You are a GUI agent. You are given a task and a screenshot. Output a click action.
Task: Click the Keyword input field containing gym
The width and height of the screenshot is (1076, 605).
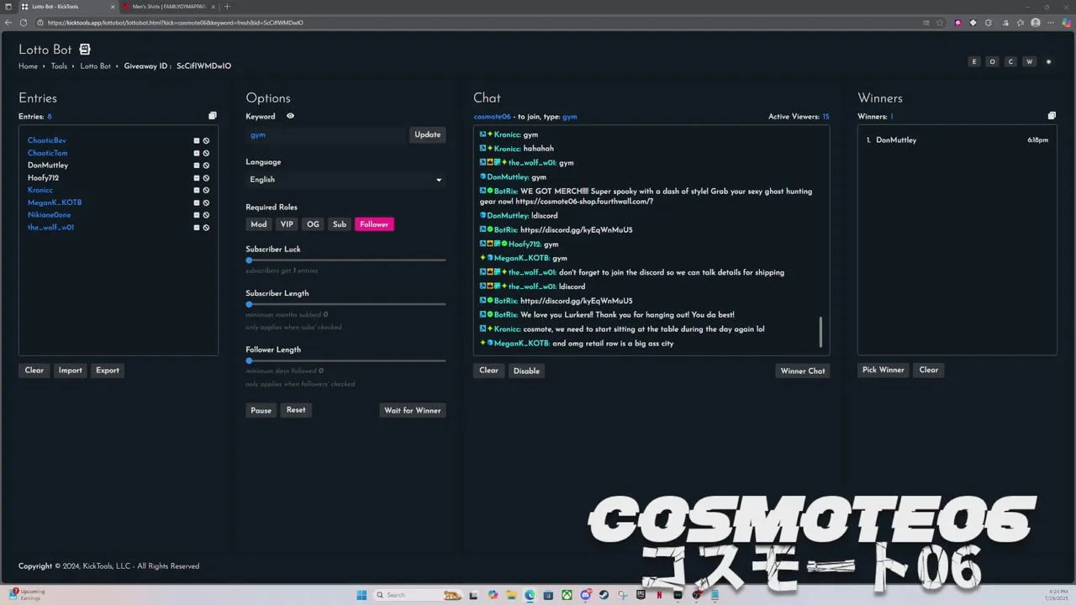click(326, 134)
